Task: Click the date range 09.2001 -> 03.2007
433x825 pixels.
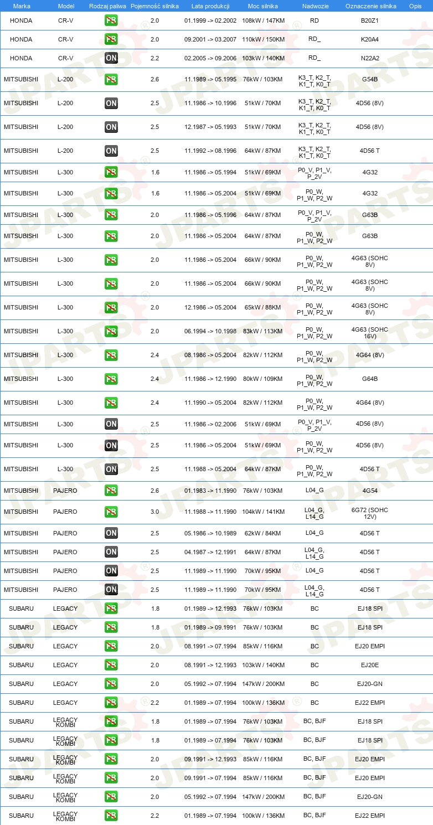Action: [x=210, y=39]
